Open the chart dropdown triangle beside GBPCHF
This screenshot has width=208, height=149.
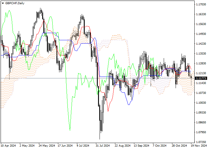[3, 3]
